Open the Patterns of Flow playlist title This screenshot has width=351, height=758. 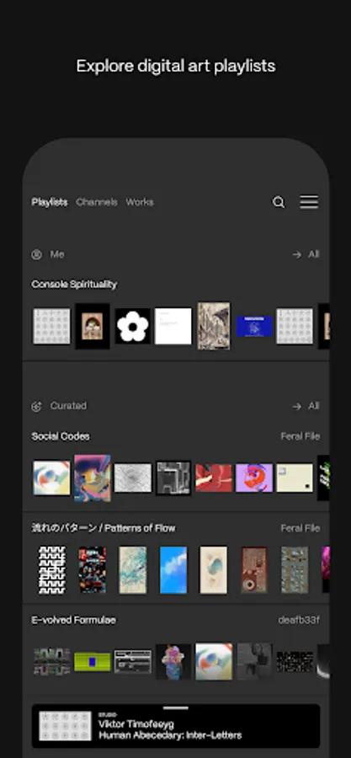tap(104, 528)
